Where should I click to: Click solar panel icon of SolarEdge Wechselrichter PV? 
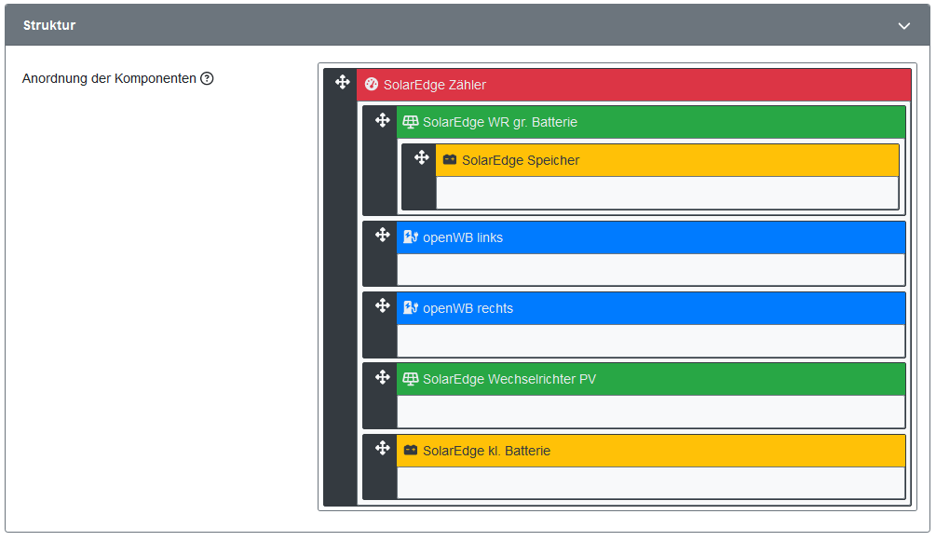[x=411, y=379]
